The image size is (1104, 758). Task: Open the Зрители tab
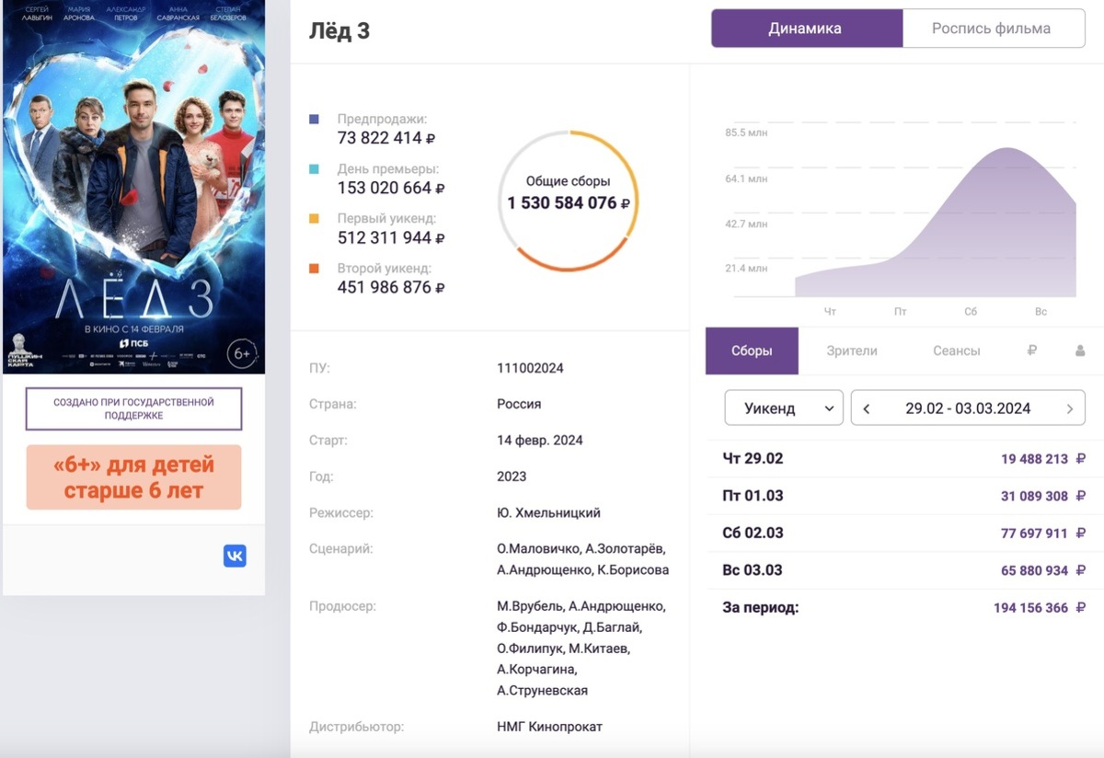pos(851,350)
